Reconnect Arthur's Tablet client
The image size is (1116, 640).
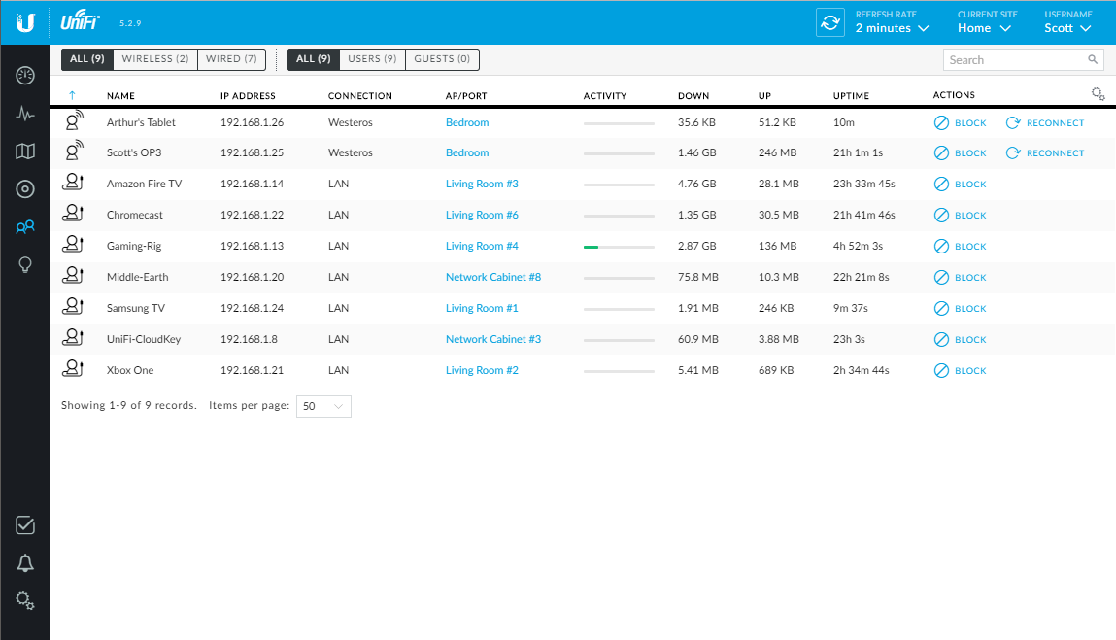coord(1045,123)
